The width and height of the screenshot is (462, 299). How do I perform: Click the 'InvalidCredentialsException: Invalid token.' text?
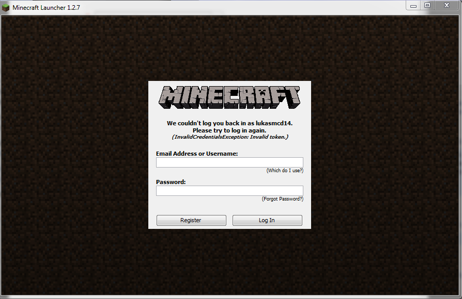pos(230,137)
